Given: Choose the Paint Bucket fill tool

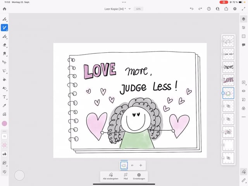Looking at the screenshot, I should click(x=5, y=79).
